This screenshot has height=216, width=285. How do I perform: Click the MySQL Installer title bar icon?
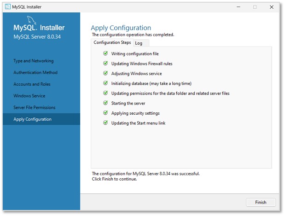[8, 6]
